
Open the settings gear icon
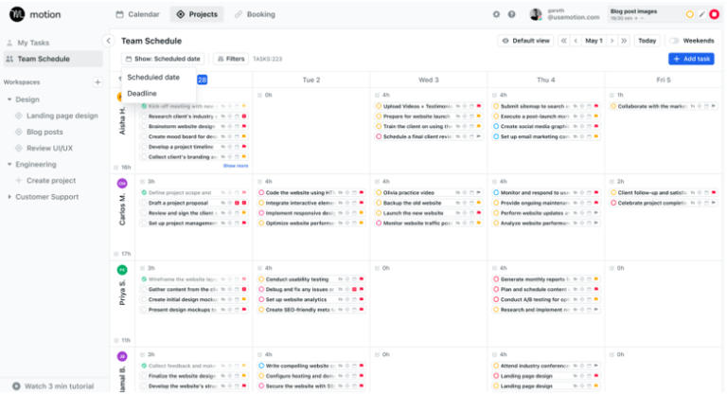click(x=496, y=14)
